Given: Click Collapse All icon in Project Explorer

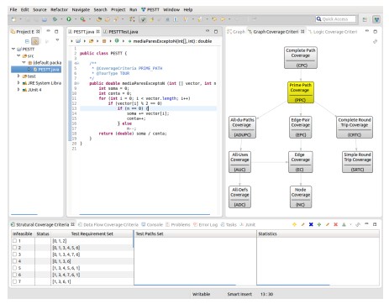Looking at the screenshot, I should 27,41.
